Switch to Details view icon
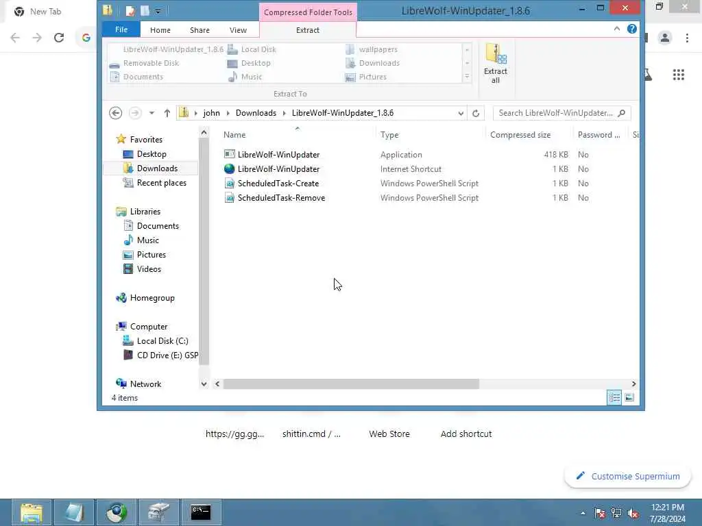Image resolution: width=702 pixels, height=526 pixels. point(614,397)
